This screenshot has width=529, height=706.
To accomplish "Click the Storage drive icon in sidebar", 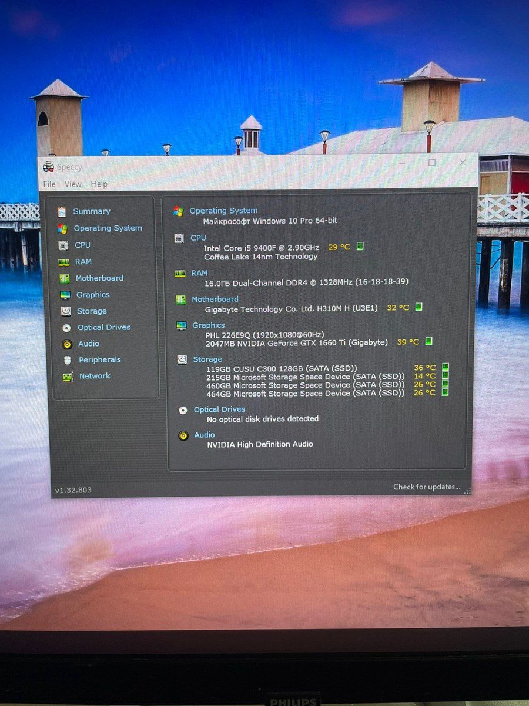I will pos(66,311).
